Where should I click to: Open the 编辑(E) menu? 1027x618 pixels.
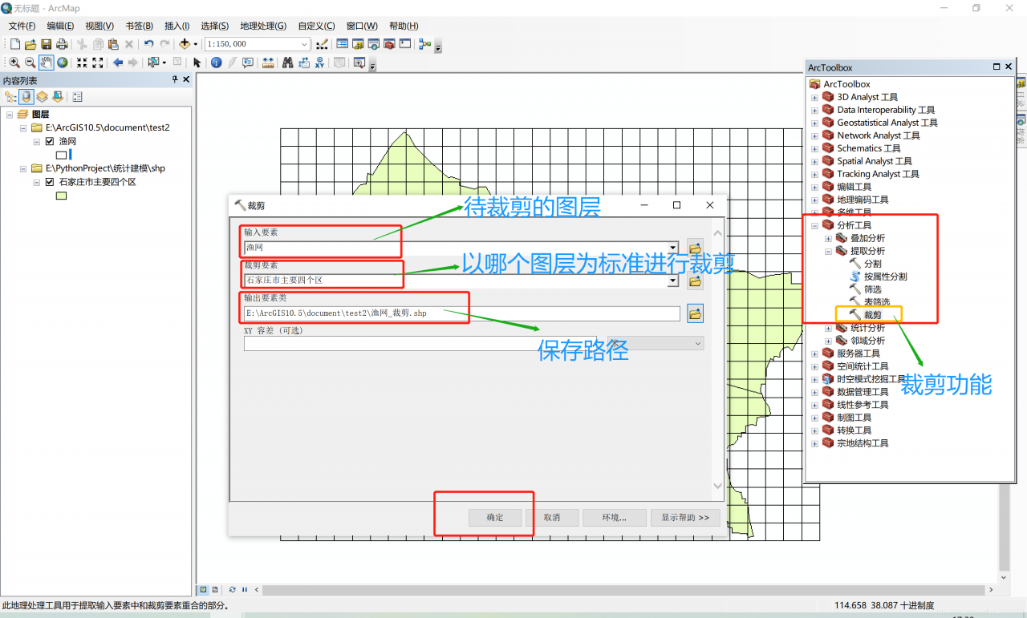[x=60, y=26]
